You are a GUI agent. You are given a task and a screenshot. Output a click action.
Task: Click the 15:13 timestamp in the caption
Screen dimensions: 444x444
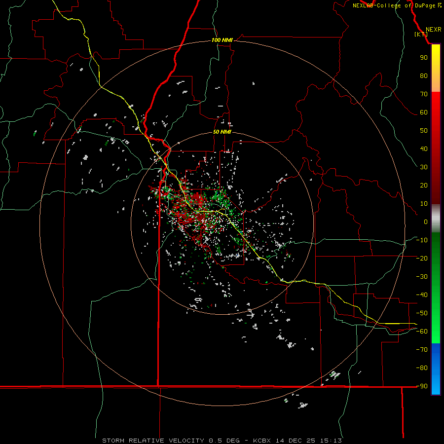[331, 441]
